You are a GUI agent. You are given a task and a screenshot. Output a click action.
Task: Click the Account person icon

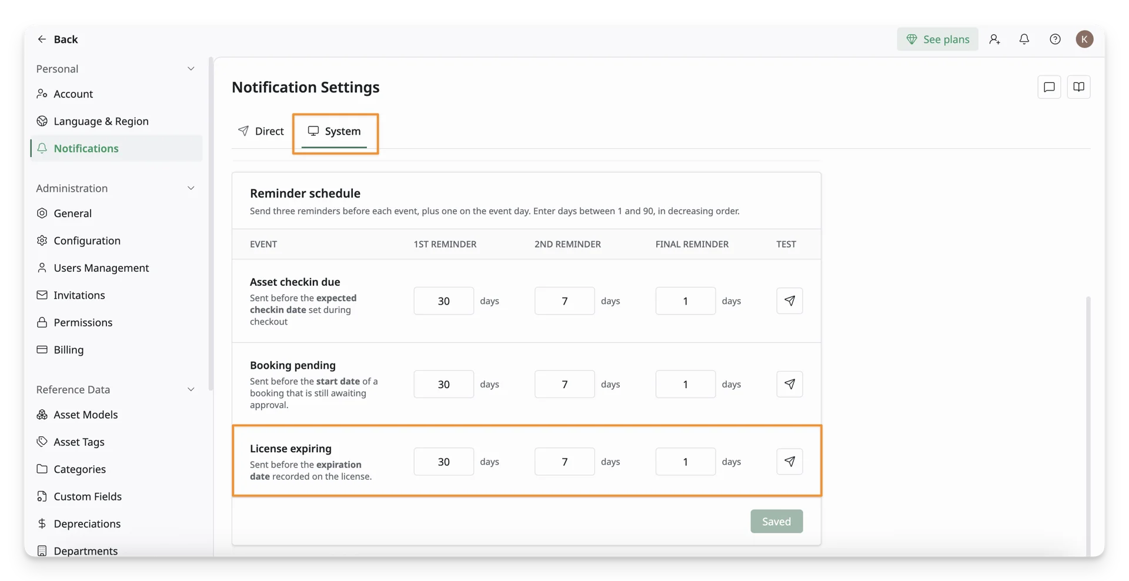[x=42, y=94]
